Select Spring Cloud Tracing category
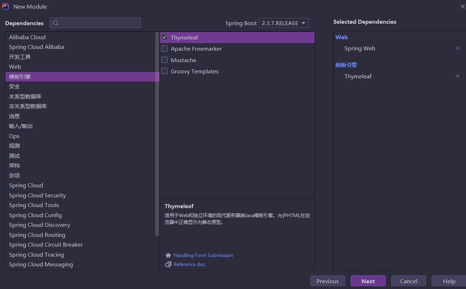Image resolution: width=466 pixels, height=289 pixels. coord(80,254)
